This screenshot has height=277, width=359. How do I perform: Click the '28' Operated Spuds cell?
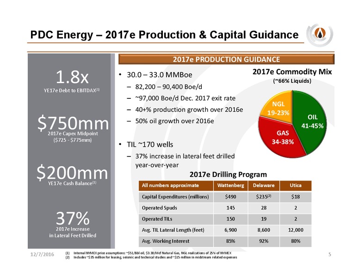pyautogui.click(x=264, y=208)
